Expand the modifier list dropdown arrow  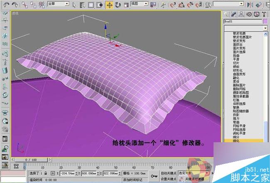click(265, 28)
